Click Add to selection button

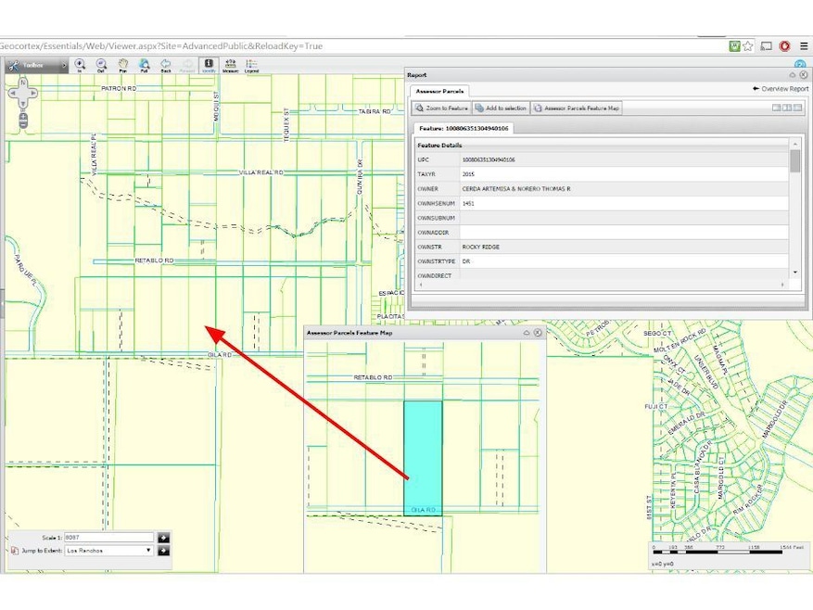click(501, 108)
